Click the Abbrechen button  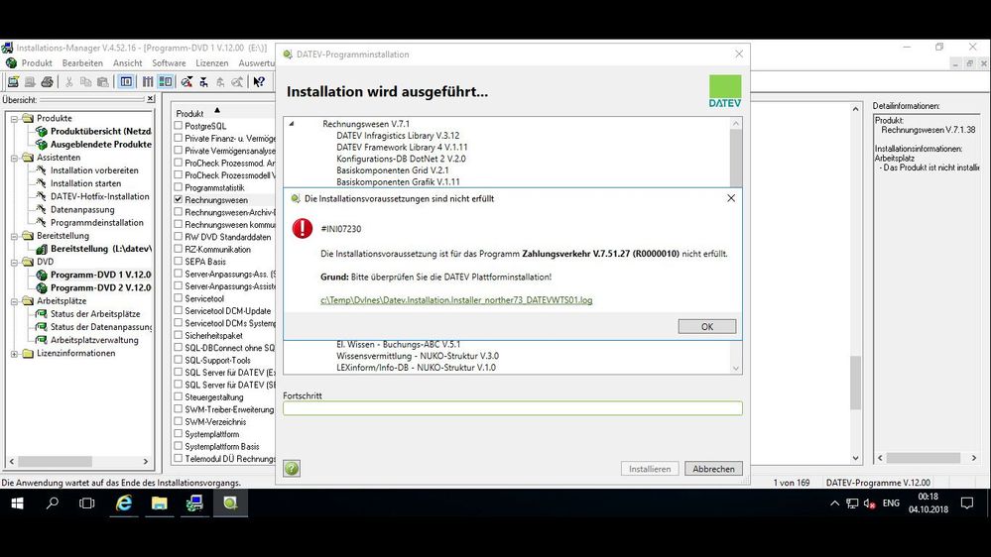(x=713, y=469)
